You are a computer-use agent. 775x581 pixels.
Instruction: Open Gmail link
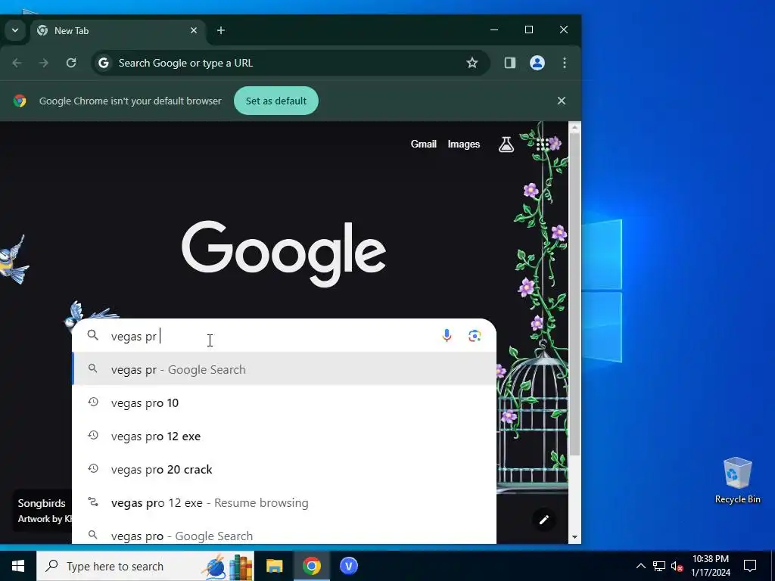424,144
